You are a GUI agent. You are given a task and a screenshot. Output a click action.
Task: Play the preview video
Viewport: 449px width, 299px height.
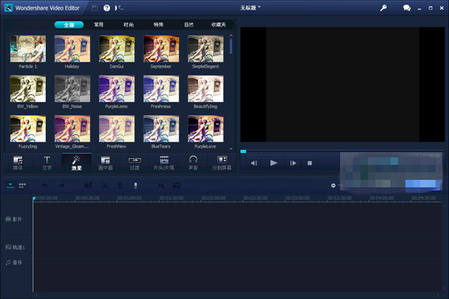(274, 163)
